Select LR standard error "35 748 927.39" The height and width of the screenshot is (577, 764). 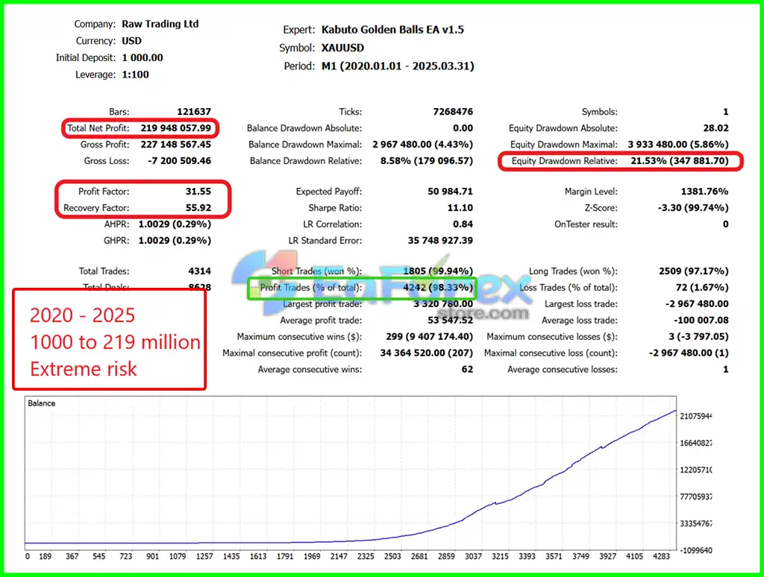[440, 241]
